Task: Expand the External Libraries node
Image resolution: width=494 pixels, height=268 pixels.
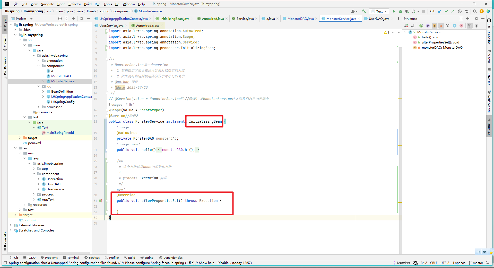Action: (11, 225)
